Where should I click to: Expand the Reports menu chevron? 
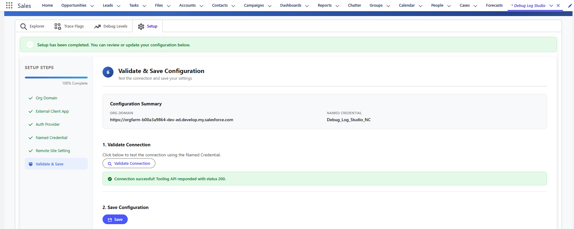pos(337,6)
